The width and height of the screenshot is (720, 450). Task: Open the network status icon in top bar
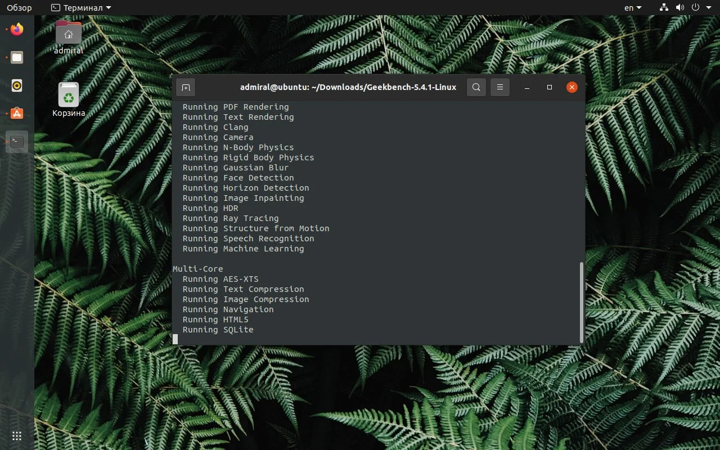pos(664,8)
